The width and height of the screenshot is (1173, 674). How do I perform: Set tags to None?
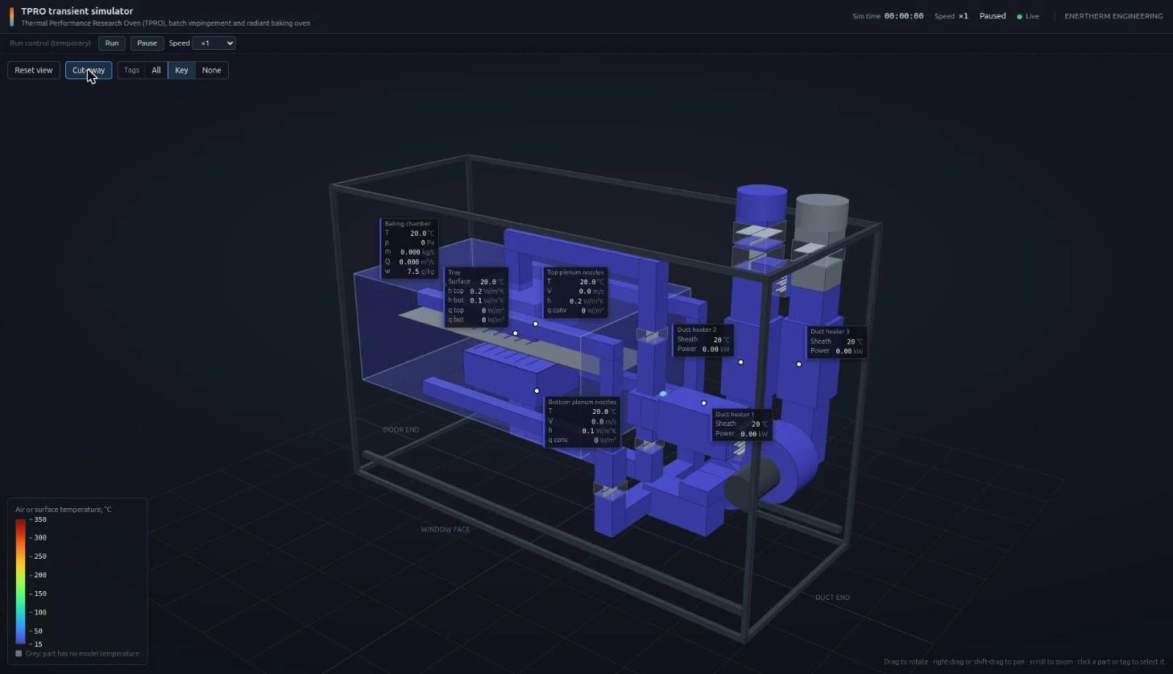[x=211, y=70]
